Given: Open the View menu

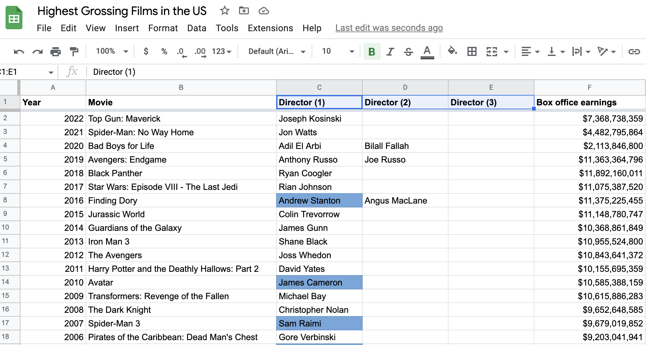Looking at the screenshot, I should [96, 28].
